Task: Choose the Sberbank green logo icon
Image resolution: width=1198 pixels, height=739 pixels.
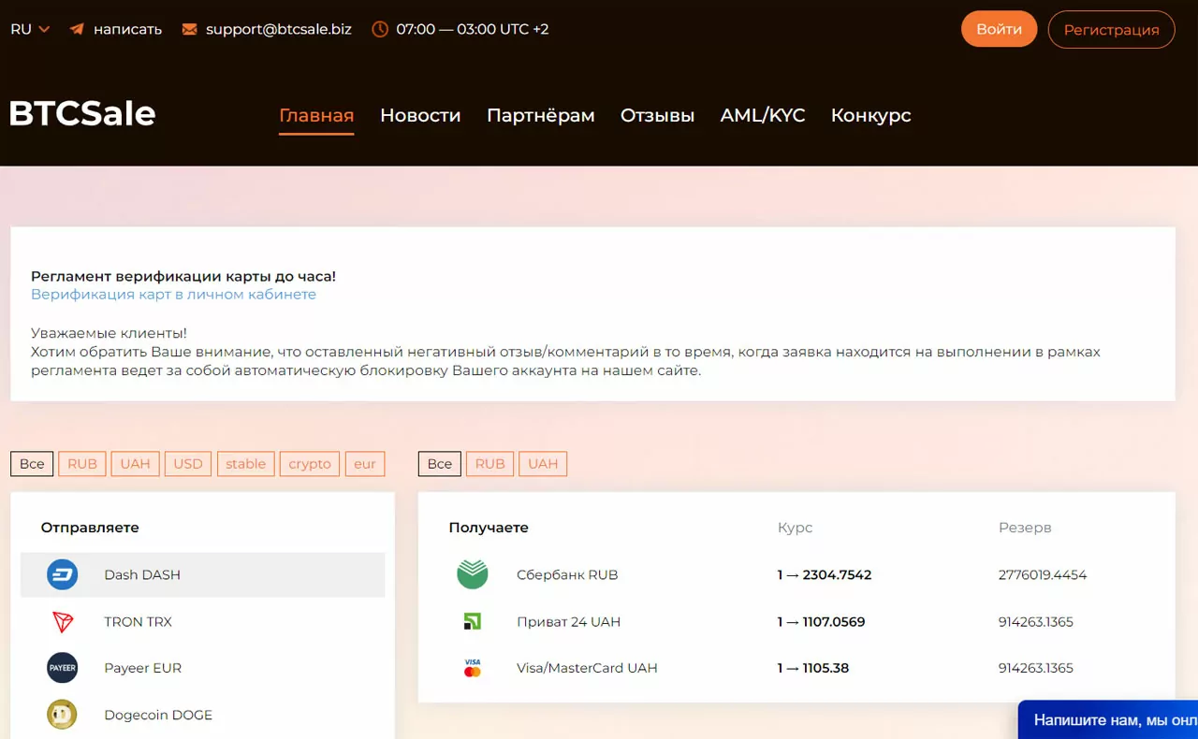Action: coord(473,574)
